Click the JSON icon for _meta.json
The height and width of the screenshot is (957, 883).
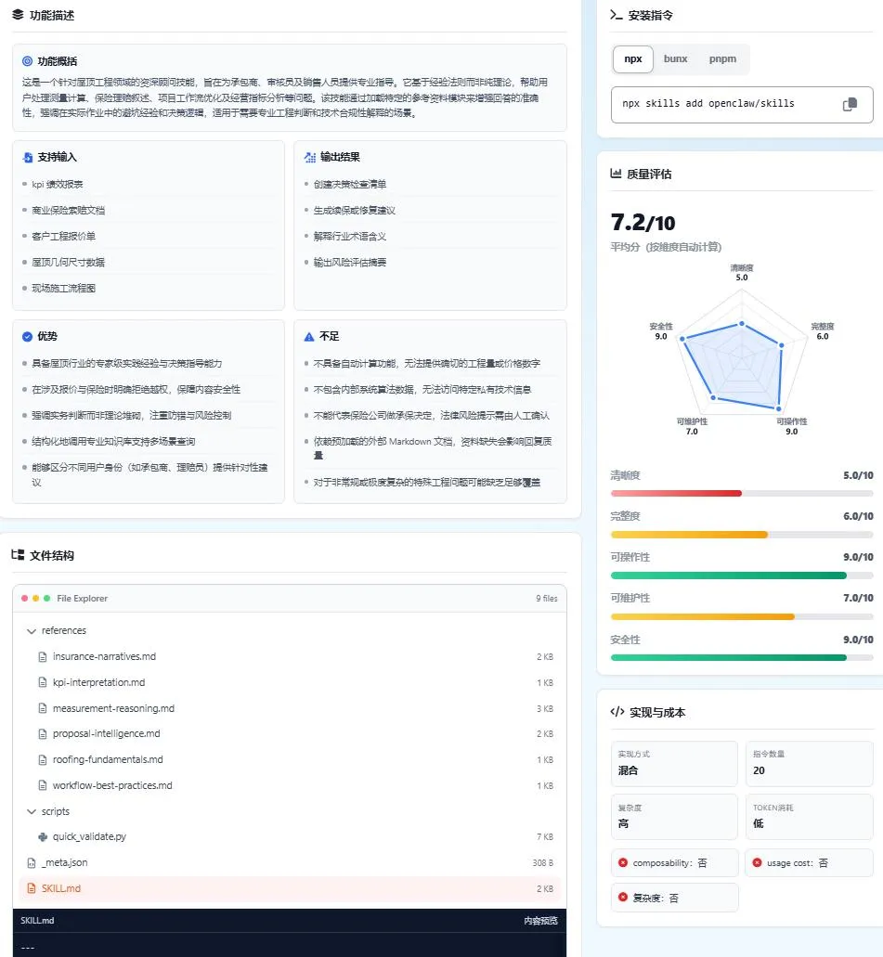coord(32,863)
